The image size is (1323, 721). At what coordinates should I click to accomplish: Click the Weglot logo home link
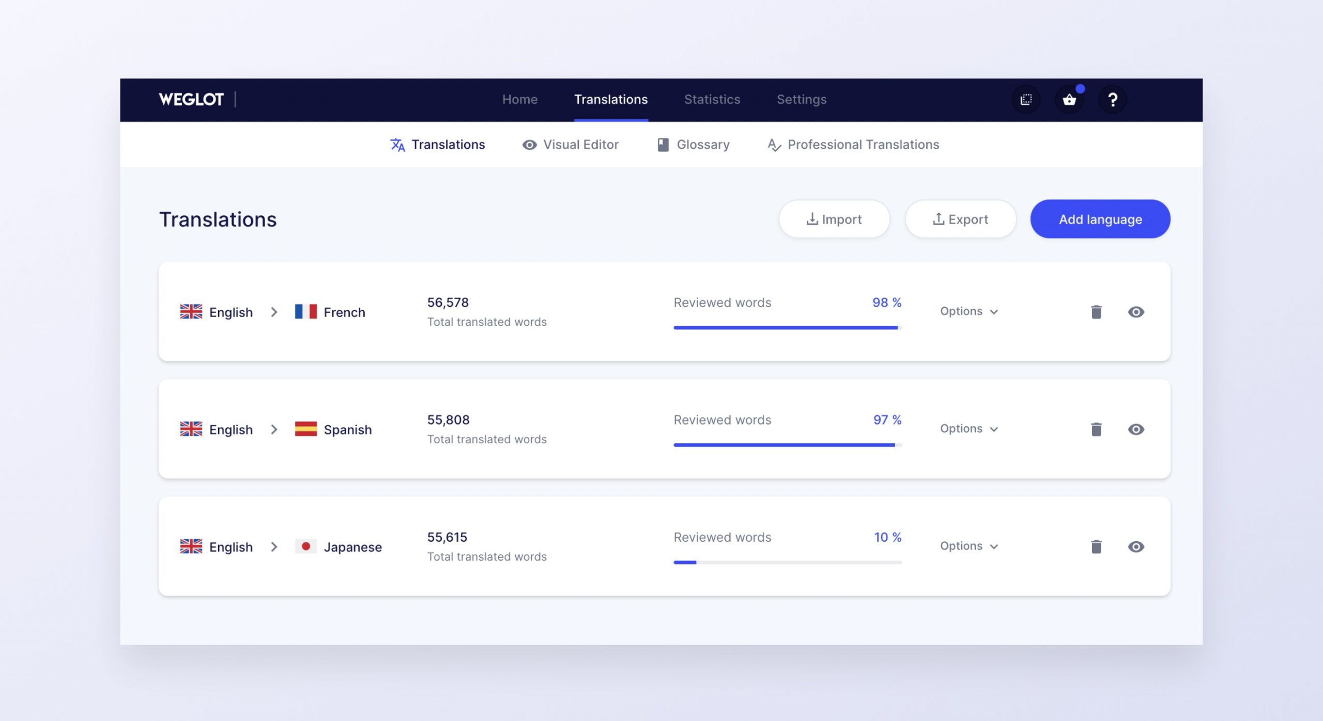pos(191,99)
